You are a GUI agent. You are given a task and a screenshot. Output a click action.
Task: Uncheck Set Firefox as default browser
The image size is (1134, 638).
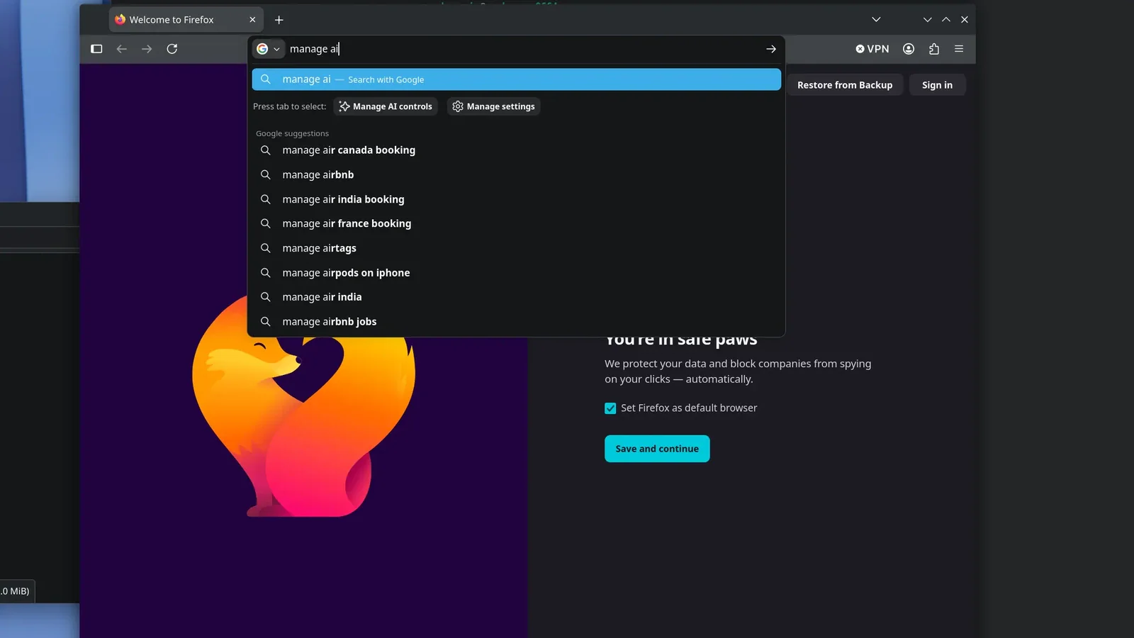(x=610, y=408)
